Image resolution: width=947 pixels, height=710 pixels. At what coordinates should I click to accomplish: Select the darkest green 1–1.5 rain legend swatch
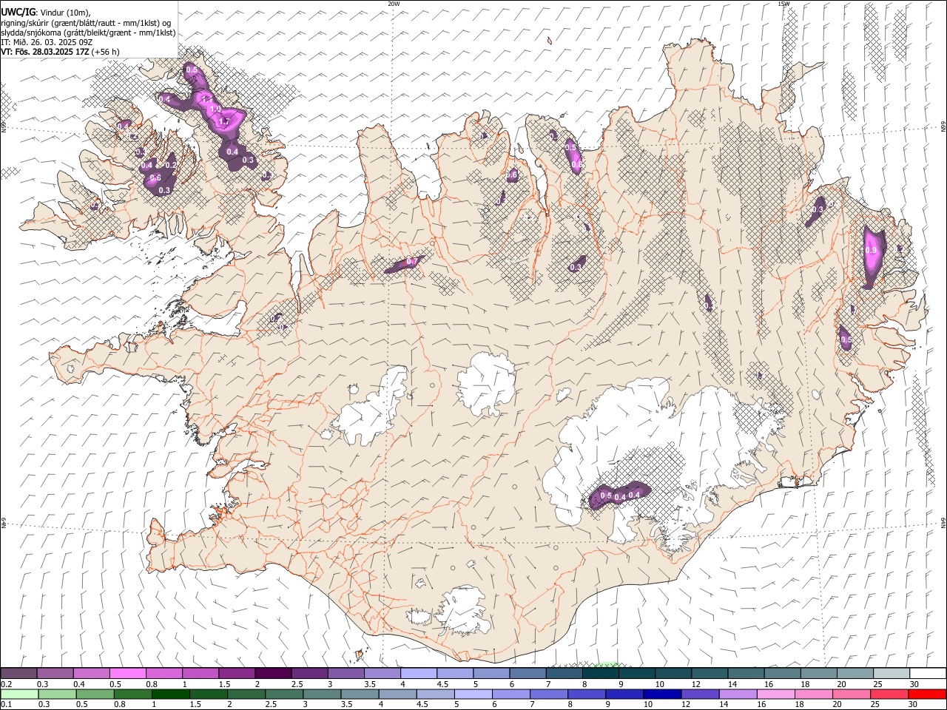point(170,694)
